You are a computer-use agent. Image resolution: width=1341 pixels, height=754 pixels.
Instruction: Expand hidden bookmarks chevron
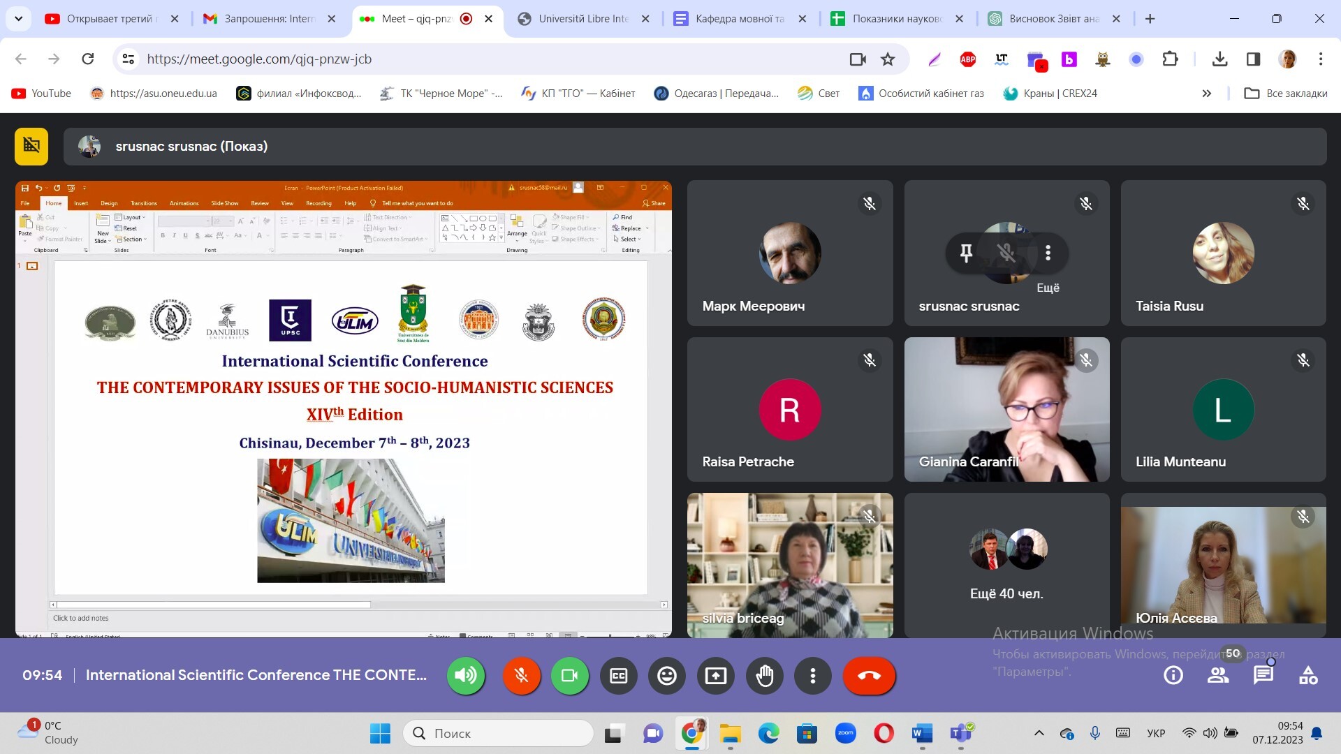1206,94
